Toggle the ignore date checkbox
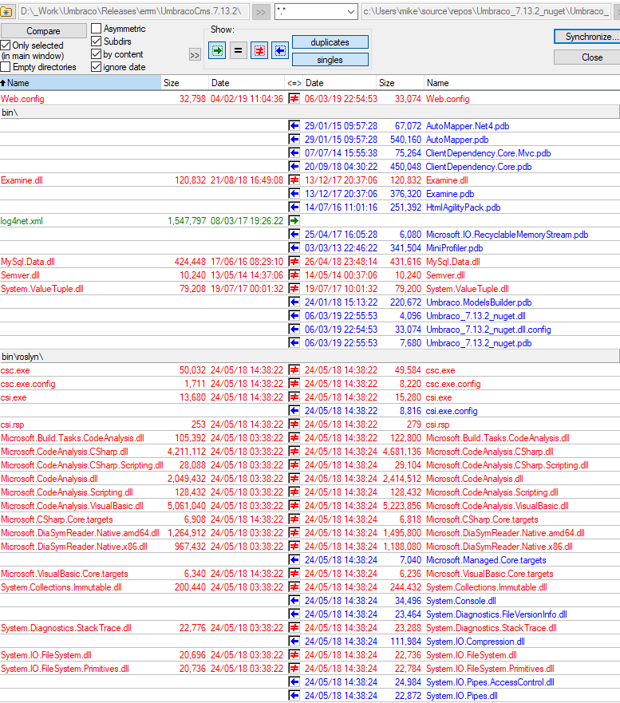Screen dimensions: 620x703 click(97, 67)
